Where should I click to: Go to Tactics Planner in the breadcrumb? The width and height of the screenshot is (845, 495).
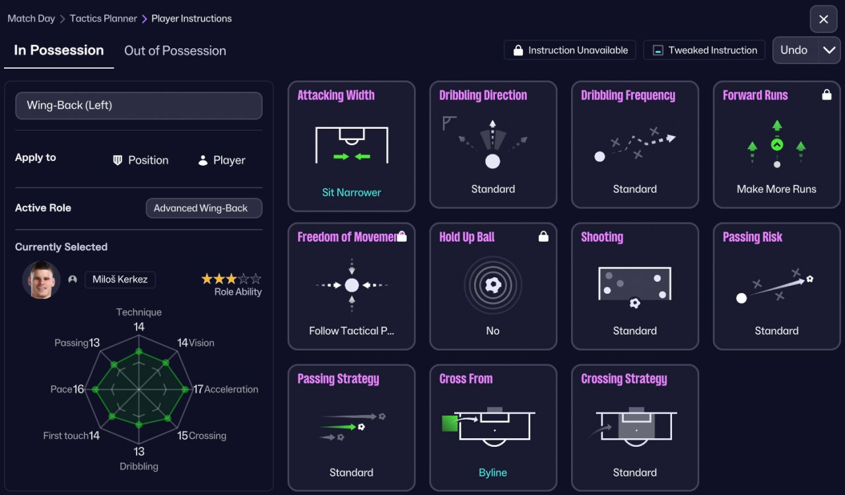point(104,18)
